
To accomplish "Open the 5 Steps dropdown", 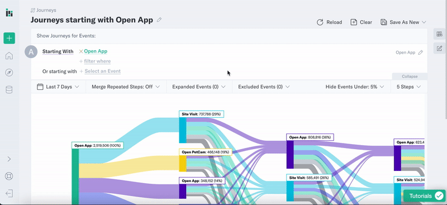I will [409, 87].
